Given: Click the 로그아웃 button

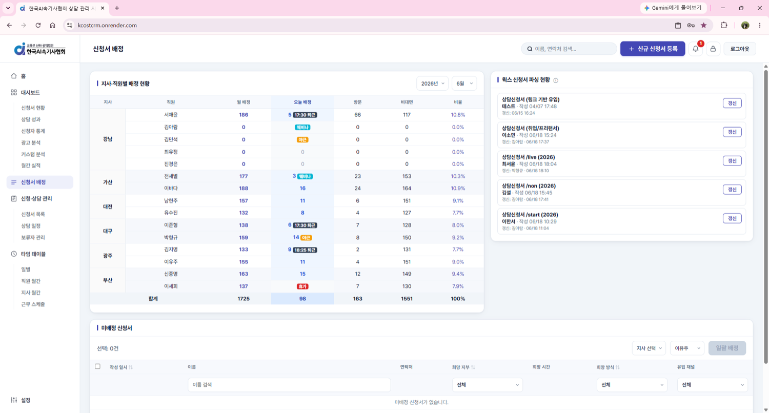Looking at the screenshot, I should pyautogui.click(x=740, y=49).
